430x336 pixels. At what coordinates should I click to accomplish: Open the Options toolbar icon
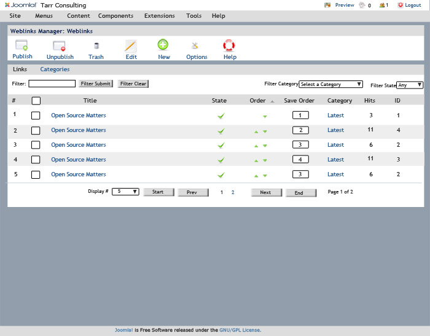pos(196,45)
